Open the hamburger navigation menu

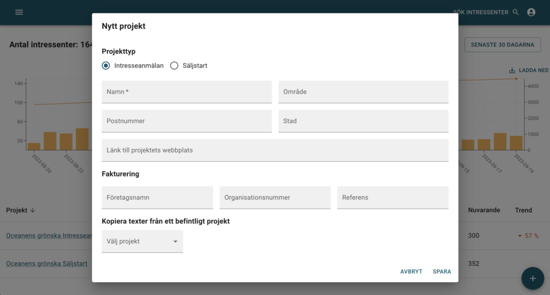coord(19,12)
